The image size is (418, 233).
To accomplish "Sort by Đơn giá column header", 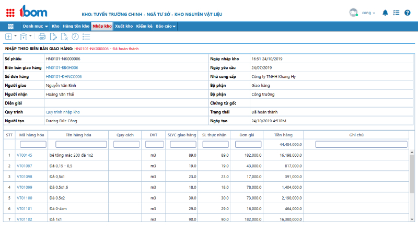I will (247, 135).
